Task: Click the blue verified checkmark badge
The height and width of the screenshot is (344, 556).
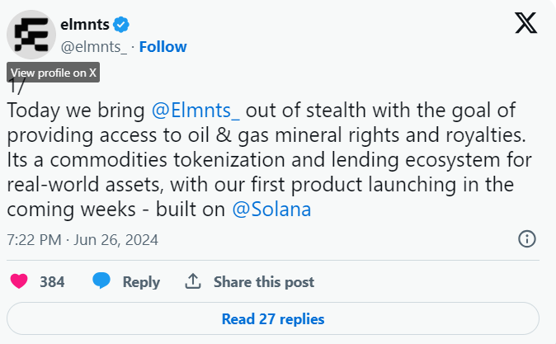Action: pyautogui.click(x=121, y=25)
